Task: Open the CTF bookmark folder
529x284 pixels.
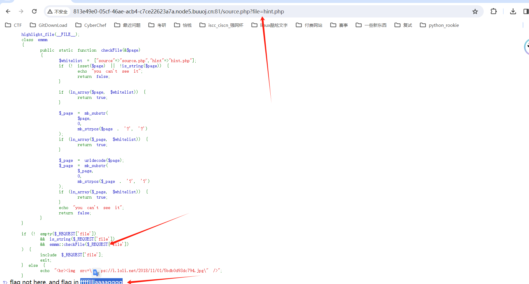Action: (13, 25)
